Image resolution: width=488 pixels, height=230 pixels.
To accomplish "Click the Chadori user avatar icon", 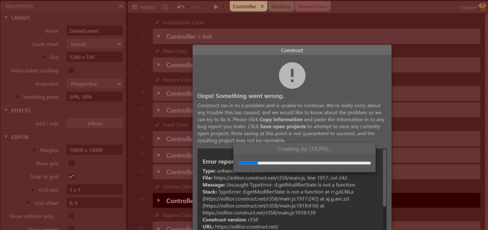I will (483, 7).
